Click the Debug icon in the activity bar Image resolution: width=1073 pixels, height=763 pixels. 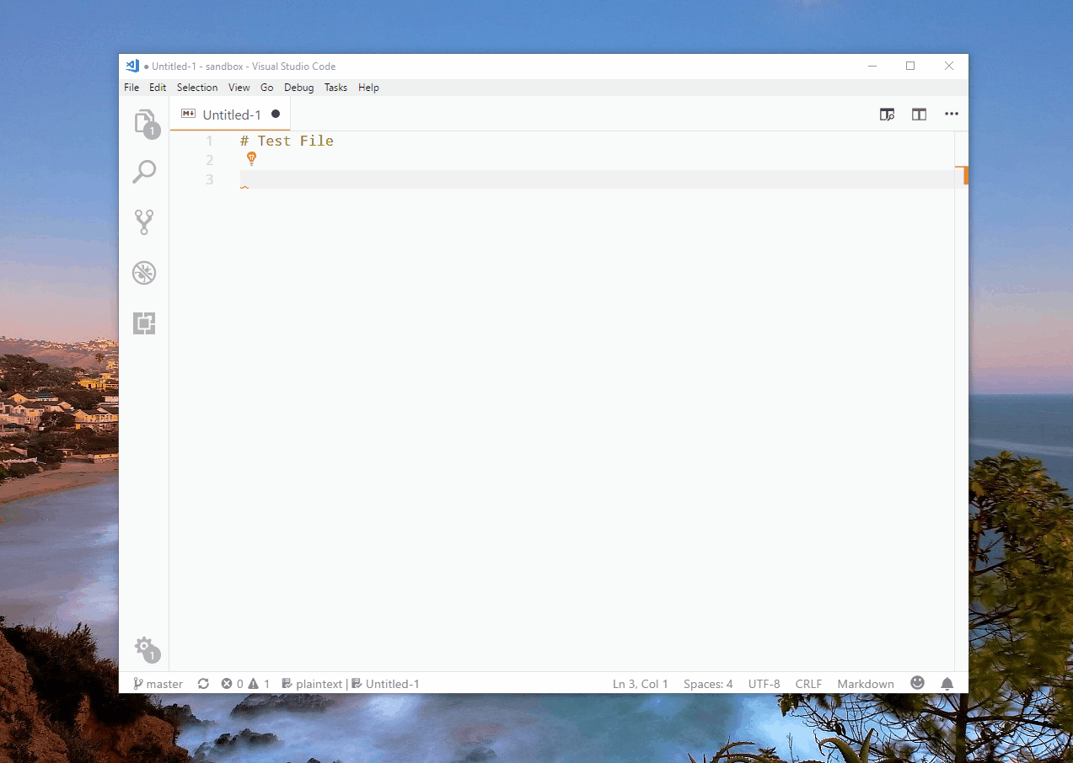(144, 272)
